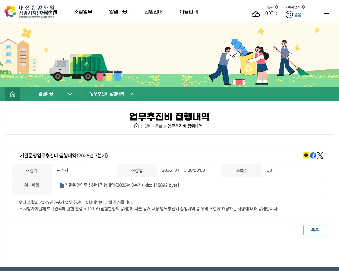Open the 알림마당 menu in the top navigation
Screen dimensions: 339x271
118,12
